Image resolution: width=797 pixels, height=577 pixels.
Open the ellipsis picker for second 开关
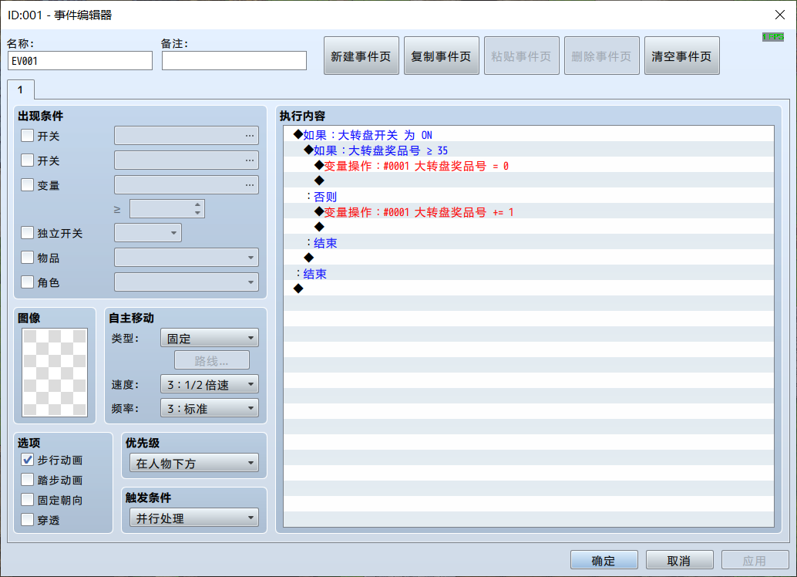[250, 160]
